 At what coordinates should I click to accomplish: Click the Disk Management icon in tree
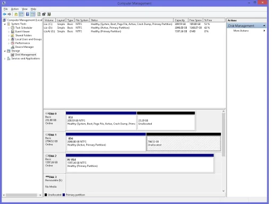pos(13,55)
